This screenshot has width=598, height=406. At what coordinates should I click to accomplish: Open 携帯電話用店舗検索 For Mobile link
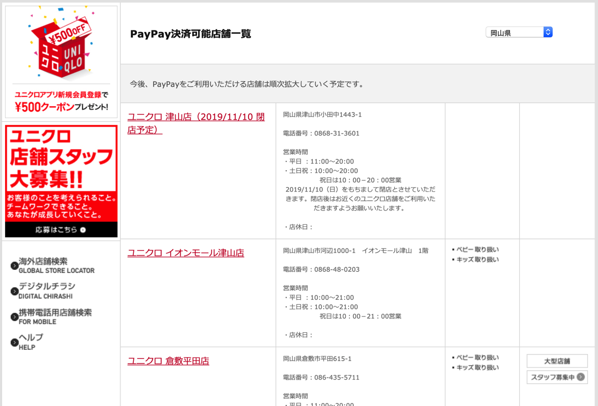coord(55,316)
